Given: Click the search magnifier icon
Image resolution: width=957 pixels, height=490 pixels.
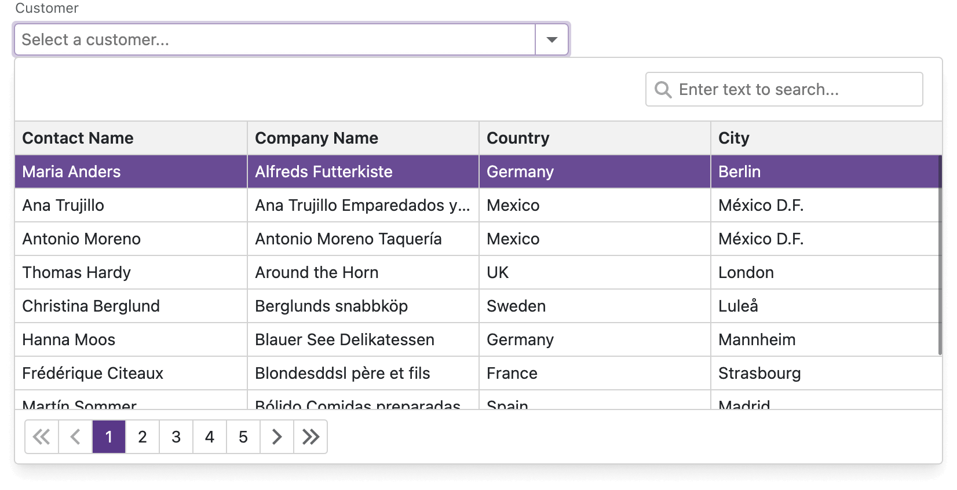Looking at the screenshot, I should [663, 90].
